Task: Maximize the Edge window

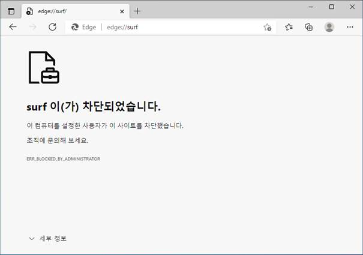Action: click(332, 7)
